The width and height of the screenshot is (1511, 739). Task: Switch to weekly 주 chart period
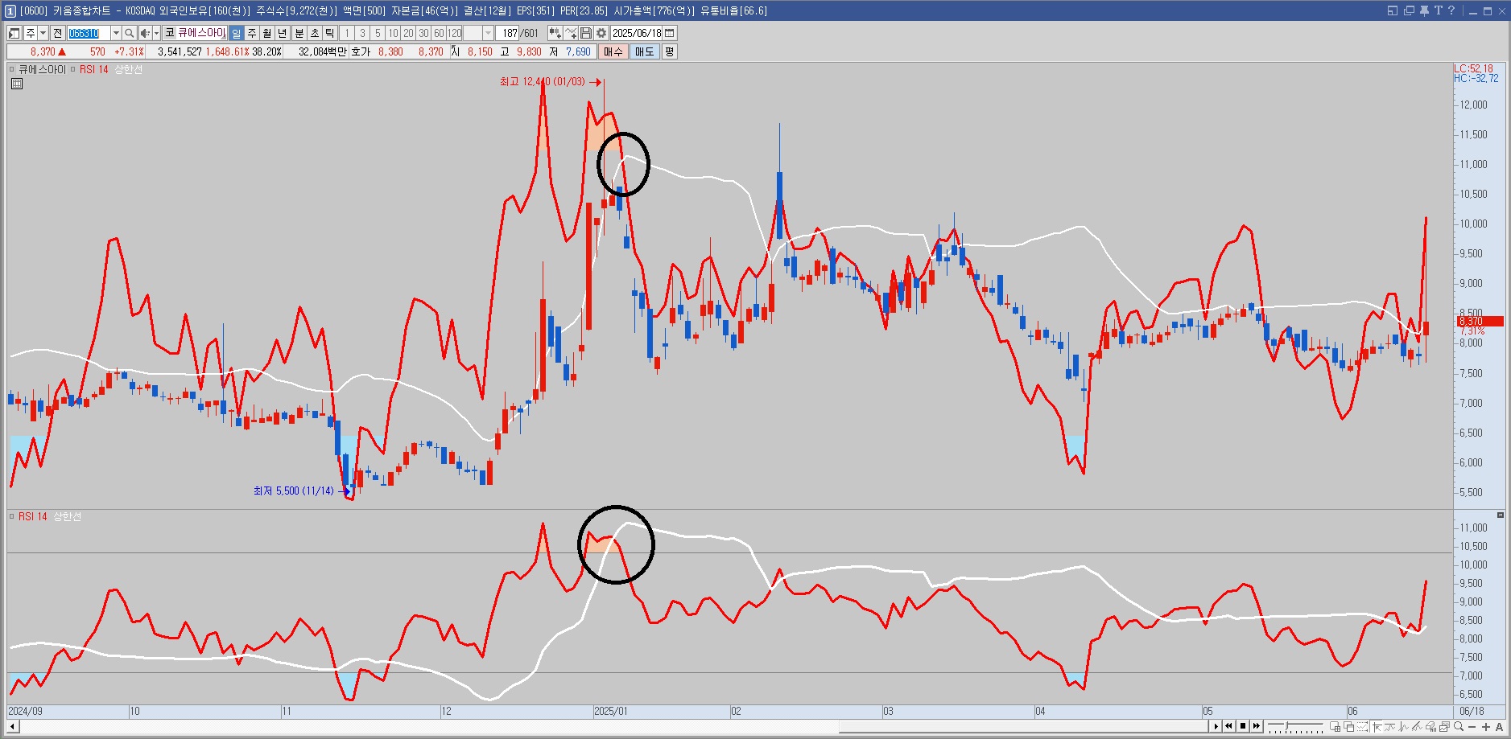coord(252,33)
